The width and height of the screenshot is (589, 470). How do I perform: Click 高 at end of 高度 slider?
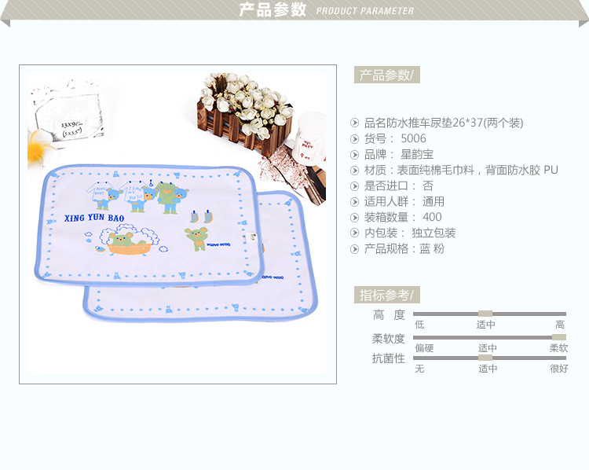(560, 324)
